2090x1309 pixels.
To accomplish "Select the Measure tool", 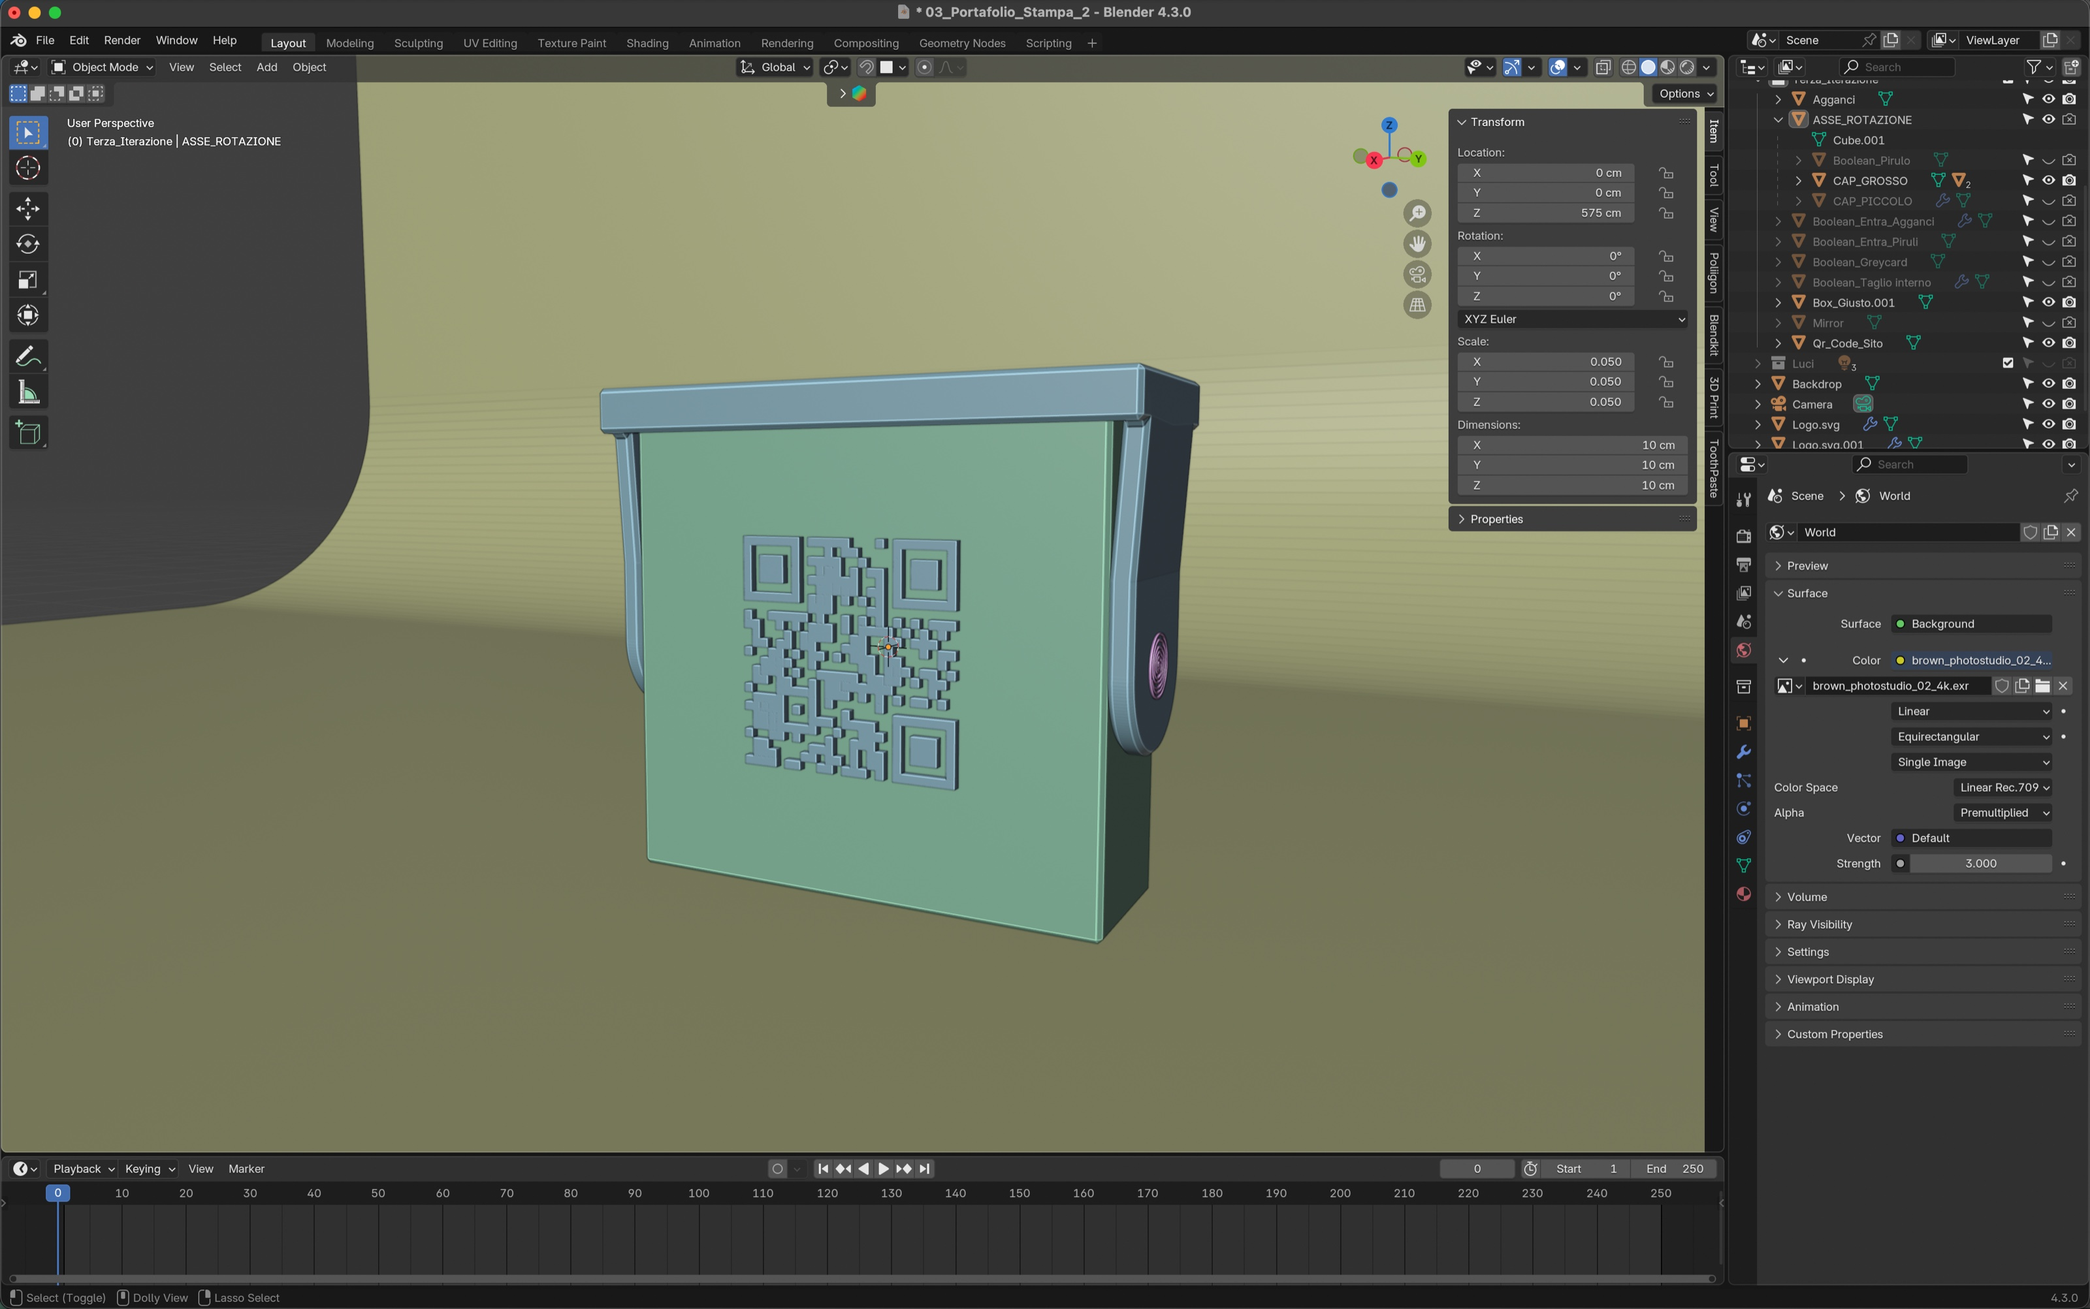I will [27, 392].
